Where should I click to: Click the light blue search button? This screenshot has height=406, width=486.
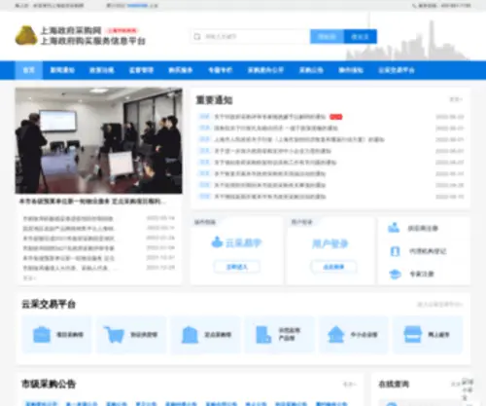tap(327, 37)
